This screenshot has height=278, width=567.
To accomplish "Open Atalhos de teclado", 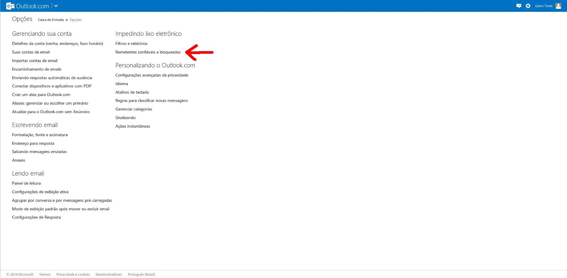I will click(132, 92).
